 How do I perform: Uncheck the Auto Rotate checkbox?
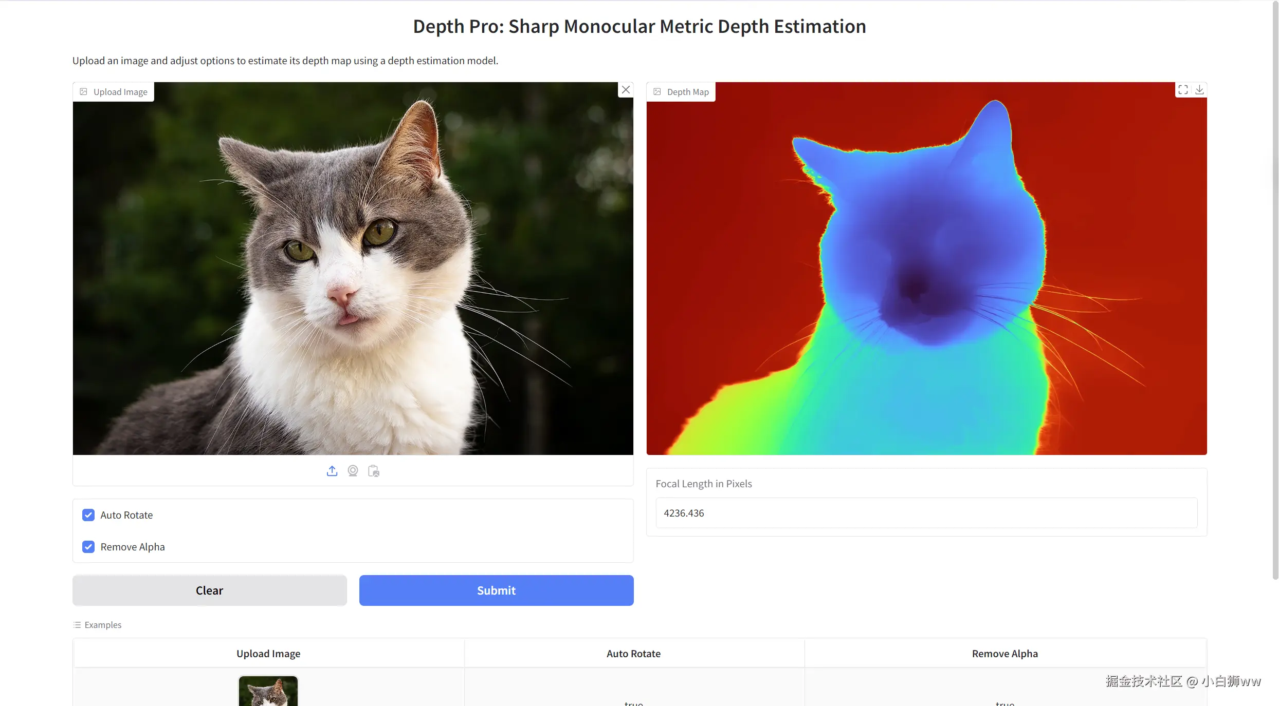click(88, 515)
